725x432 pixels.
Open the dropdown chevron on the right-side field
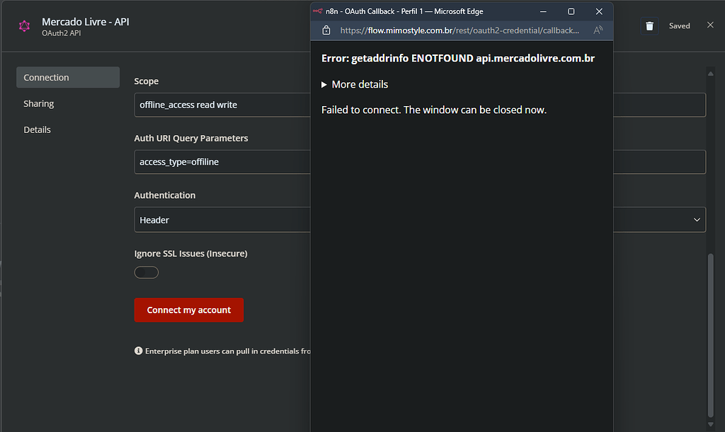[x=696, y=220]
